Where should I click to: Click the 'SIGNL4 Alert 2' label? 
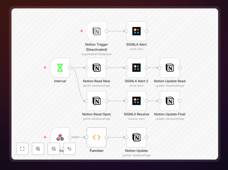coord(136,81)
